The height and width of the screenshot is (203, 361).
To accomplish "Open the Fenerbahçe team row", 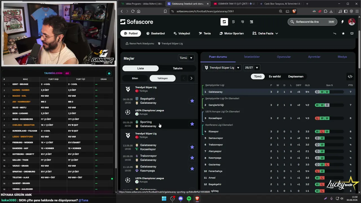I will coord(278,171).
